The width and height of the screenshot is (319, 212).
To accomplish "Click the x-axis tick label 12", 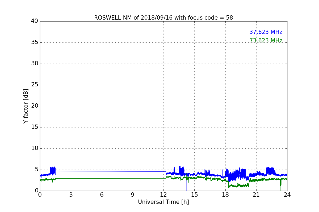I will pyautogui.click(x=163, y=195).
